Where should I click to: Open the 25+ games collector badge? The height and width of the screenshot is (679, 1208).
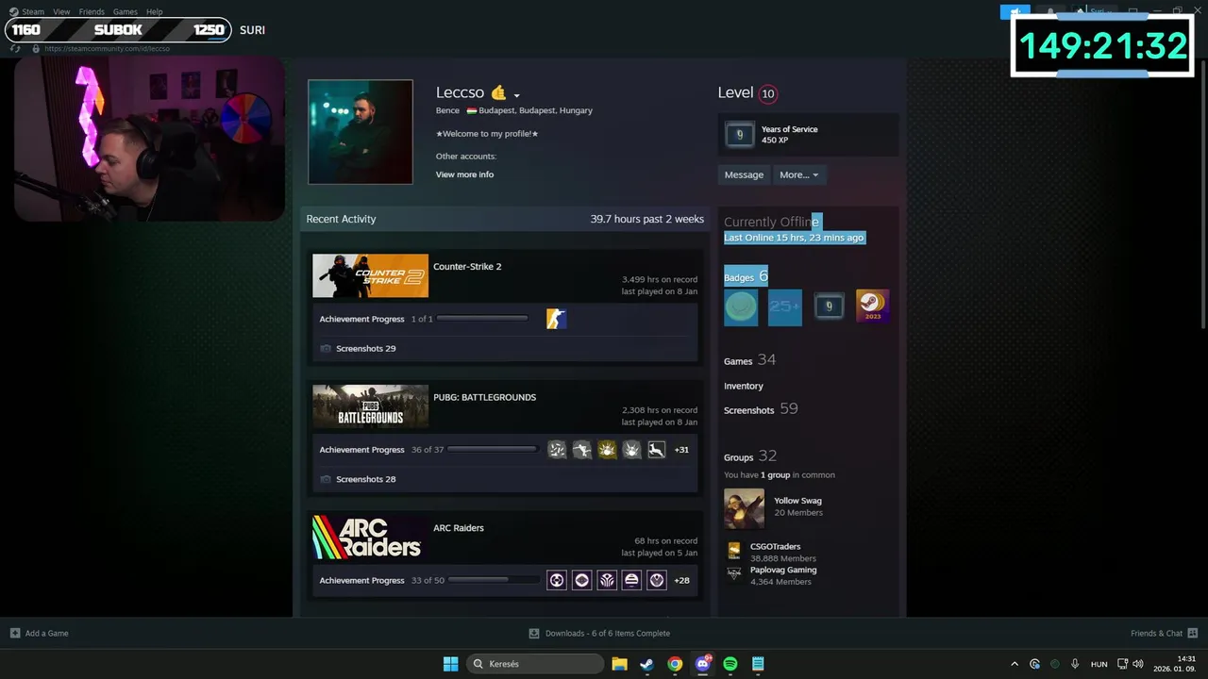tap(785, 307)
